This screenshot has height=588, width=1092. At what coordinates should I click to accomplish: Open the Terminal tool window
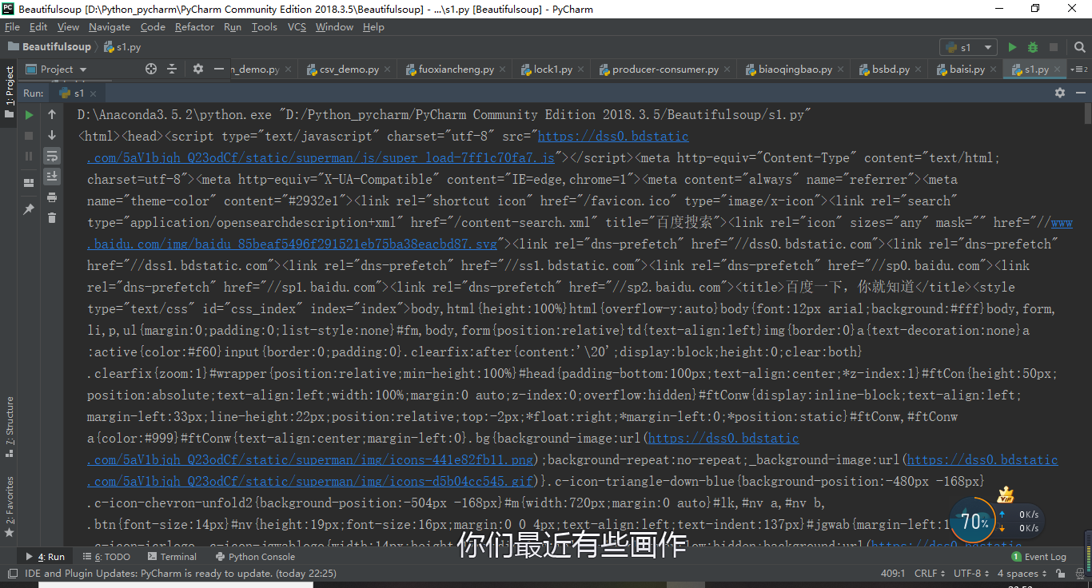(x=171, y=557)
